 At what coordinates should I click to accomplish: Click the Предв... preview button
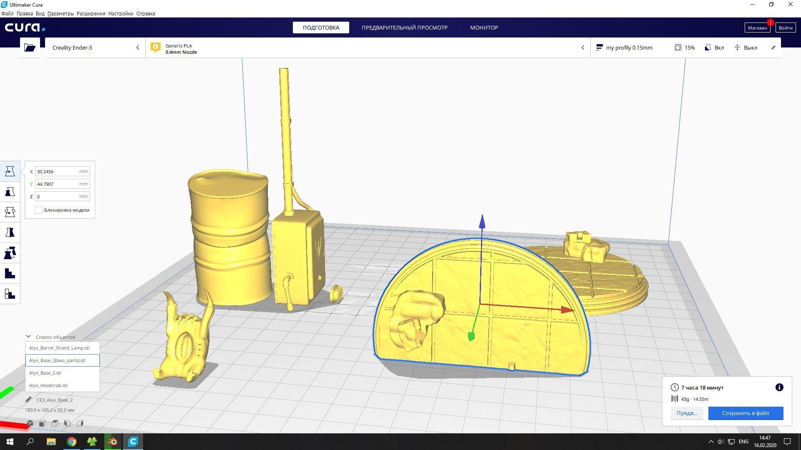click(687, 413)
